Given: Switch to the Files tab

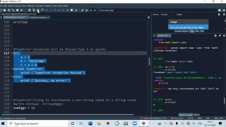Looking at the screenshot, I should [x=202, y=31].
